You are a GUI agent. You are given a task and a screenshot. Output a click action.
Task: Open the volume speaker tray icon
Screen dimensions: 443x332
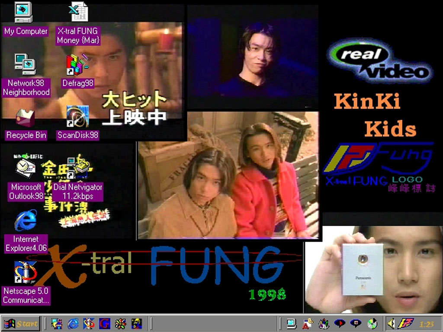tap(391, 323)
